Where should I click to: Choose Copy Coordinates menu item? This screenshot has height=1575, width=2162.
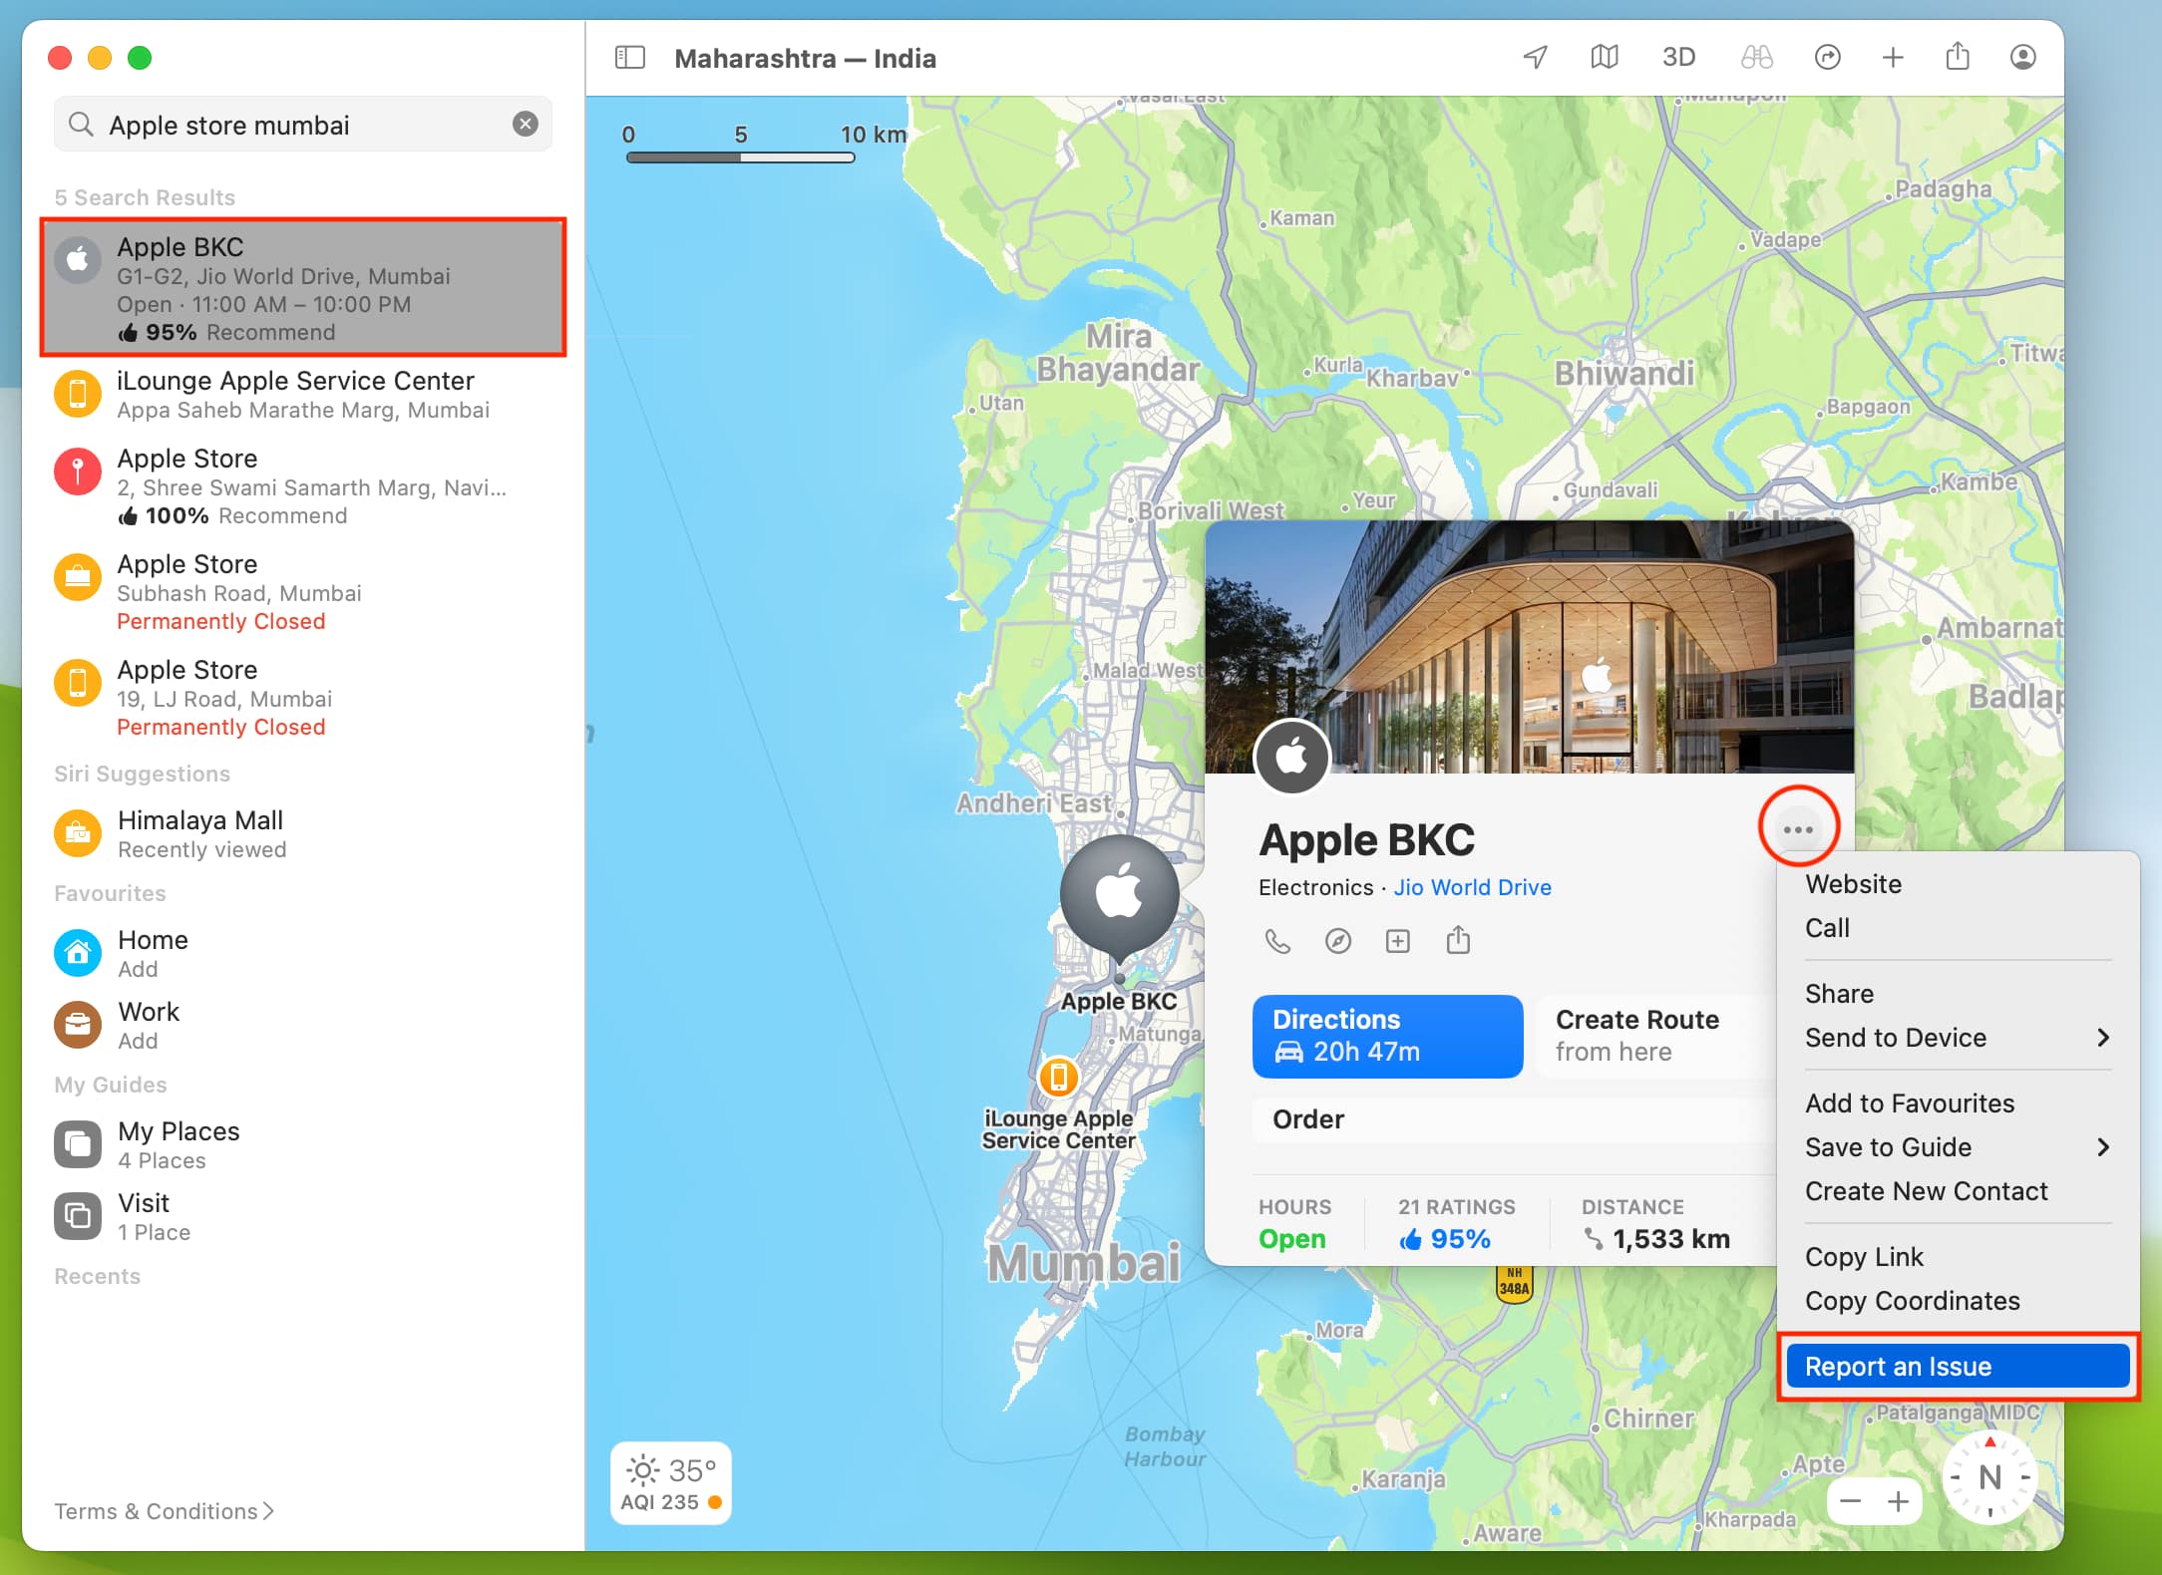pyautogui.click(x=1959, y=1301)
